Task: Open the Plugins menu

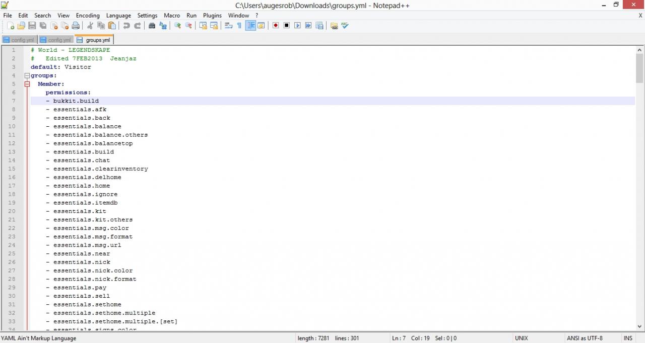Action: 212,16
